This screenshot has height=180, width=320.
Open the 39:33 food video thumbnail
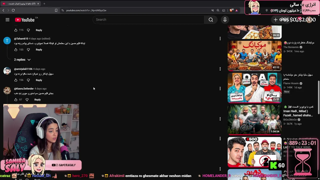254,32
